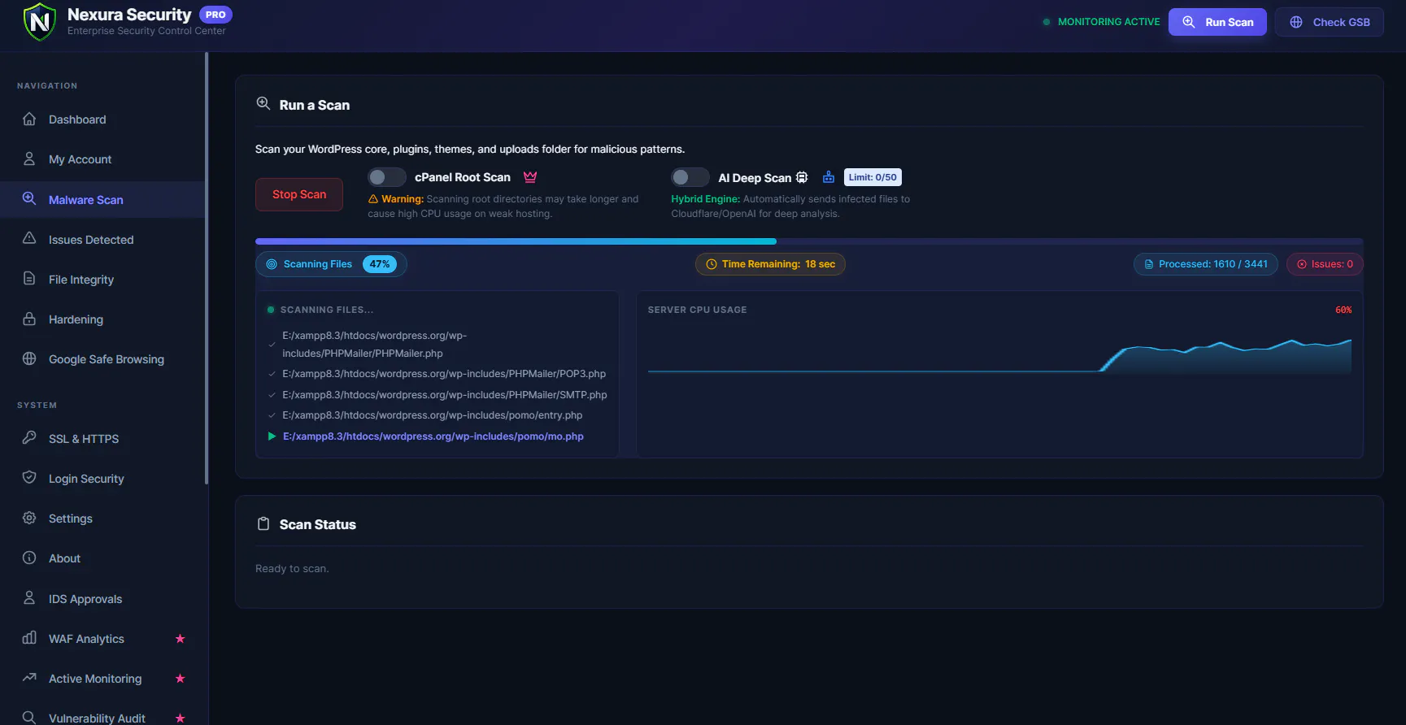Click the Malware Scan magnifier icon
1406x725 pixels.
(x=29, y=198)
